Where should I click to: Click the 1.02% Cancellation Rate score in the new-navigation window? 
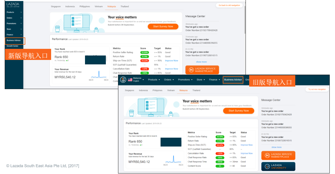pyautogui.click(x=144, y=69)
